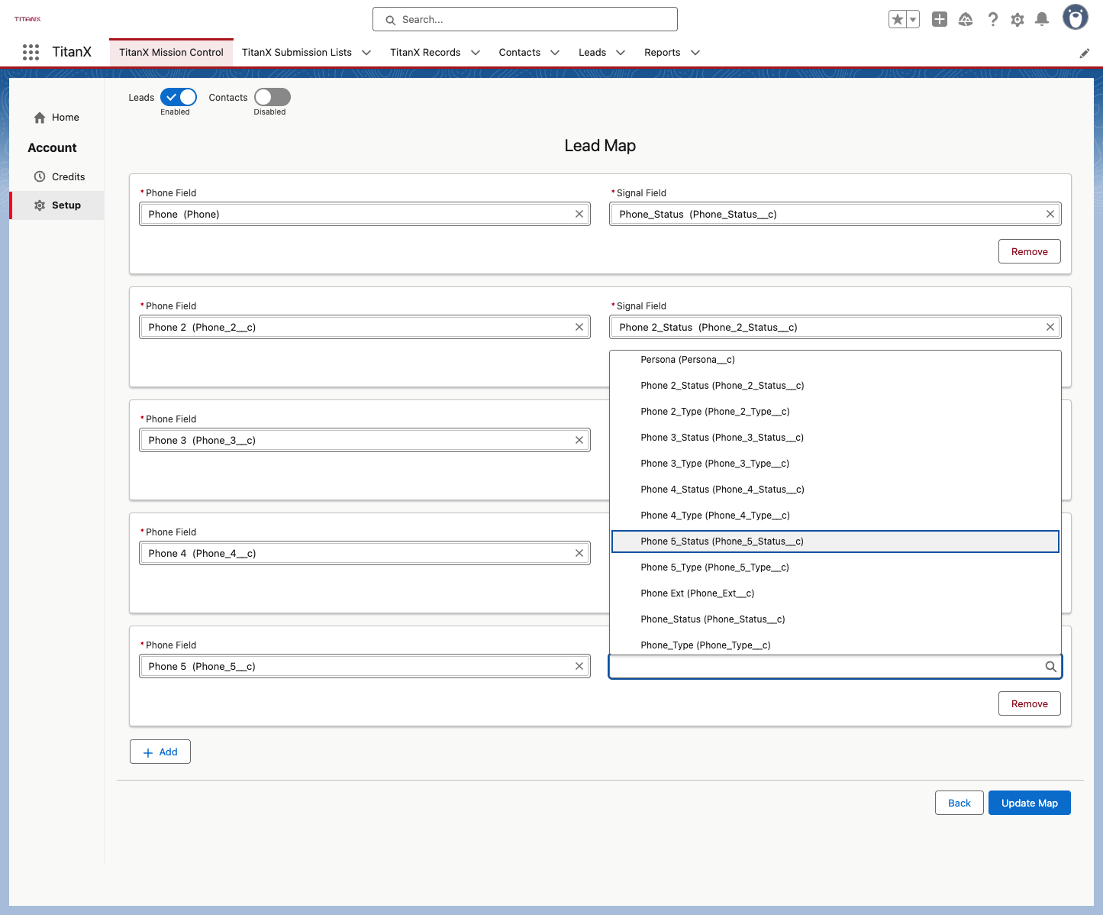Image resolution: width=1103 pixels, height=915 pixels.
Task: Select Setup in the sidebar
Action: [x=57, y=205]
